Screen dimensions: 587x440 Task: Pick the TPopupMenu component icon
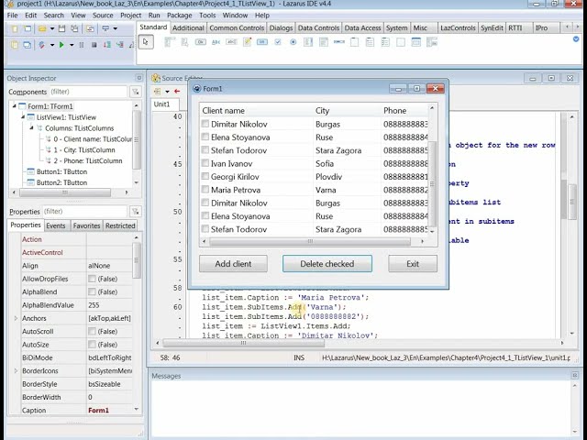[x=184, y=42]
